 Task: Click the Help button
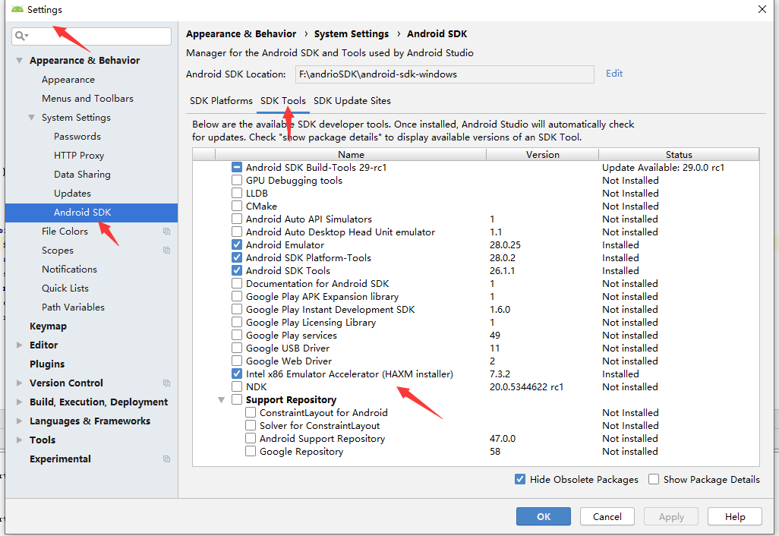pos(735,516)
